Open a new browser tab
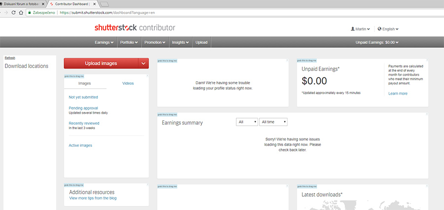 (105, 4)
